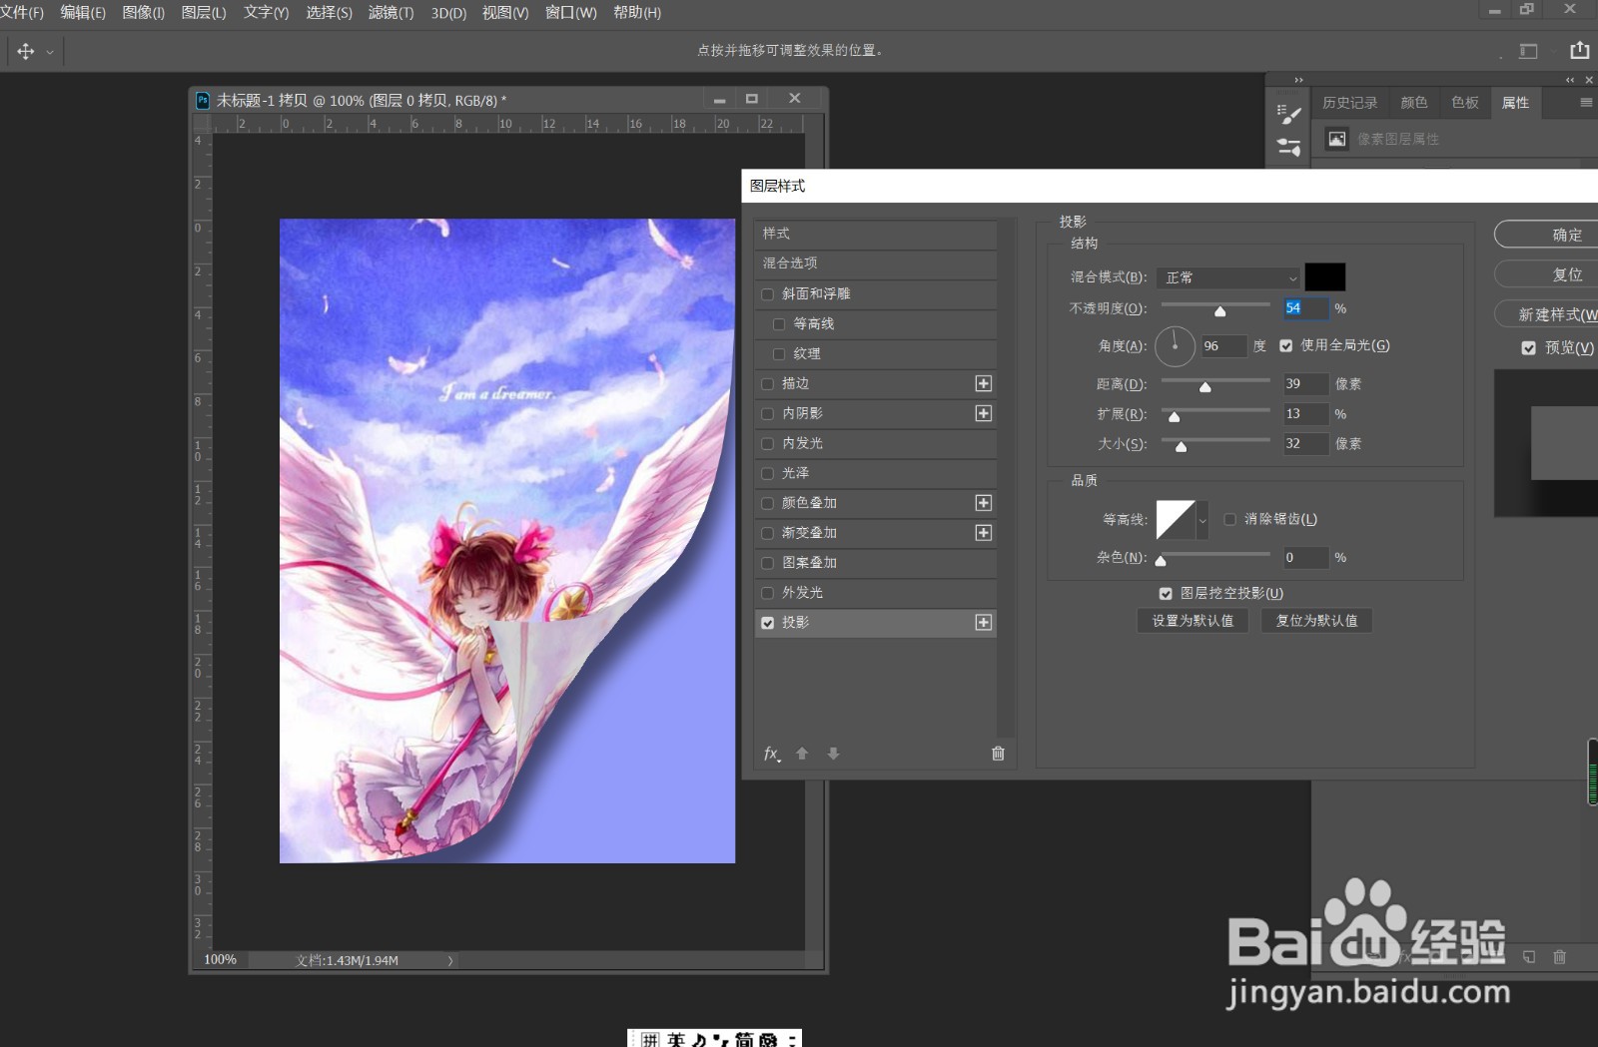Add another gradient overlay with plus icon
The height and width of the screenshot is (1047, 1598).
(x=984, y=533)
